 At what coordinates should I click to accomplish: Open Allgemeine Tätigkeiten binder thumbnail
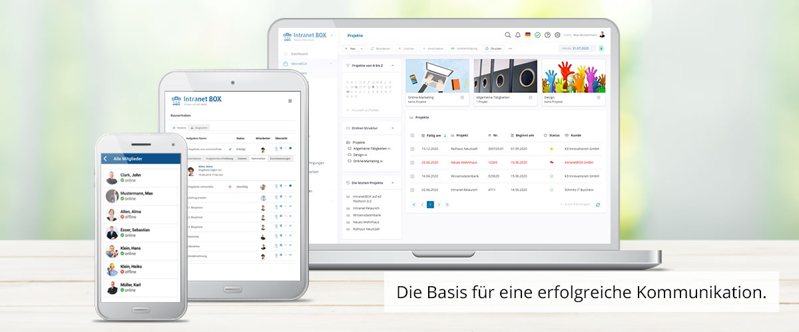pyautogui.click(x=505, y=76)
